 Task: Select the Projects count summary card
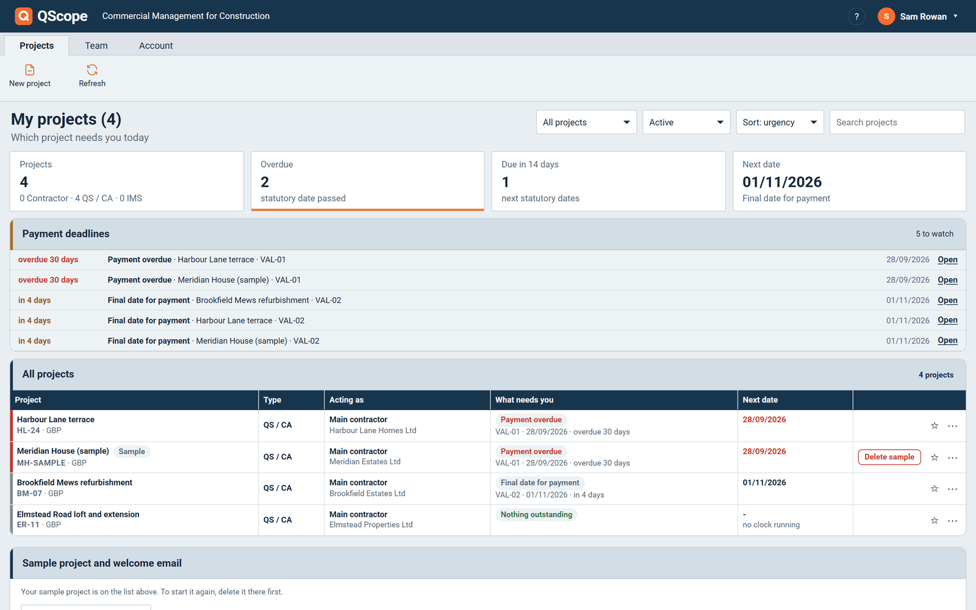coord(126,181)
